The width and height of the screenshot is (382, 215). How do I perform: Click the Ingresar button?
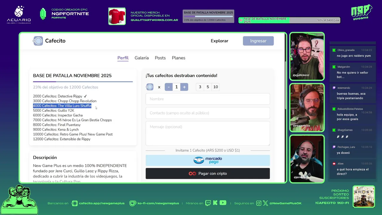point(258,41)
